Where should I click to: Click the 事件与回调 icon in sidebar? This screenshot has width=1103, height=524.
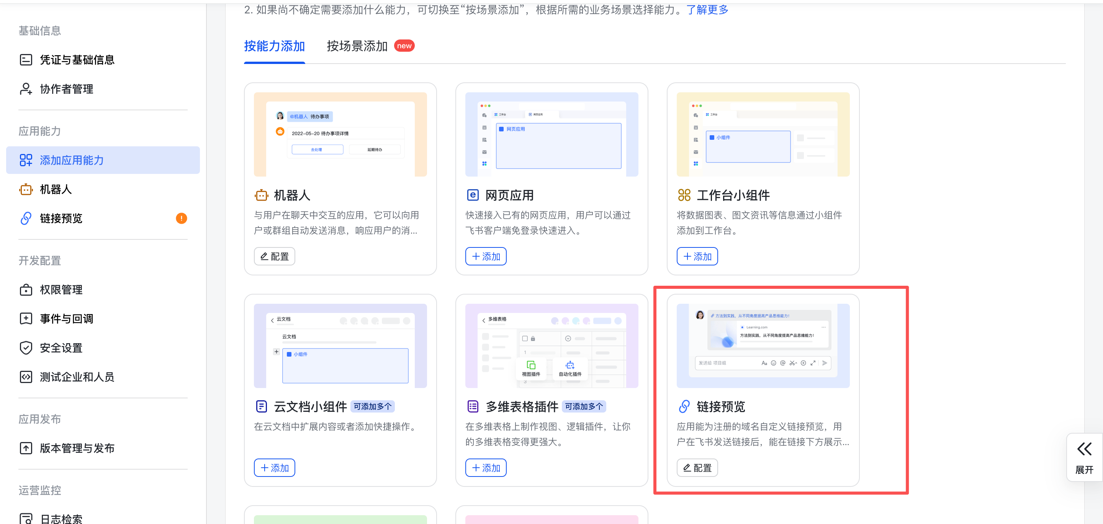(x=26, y=319)
